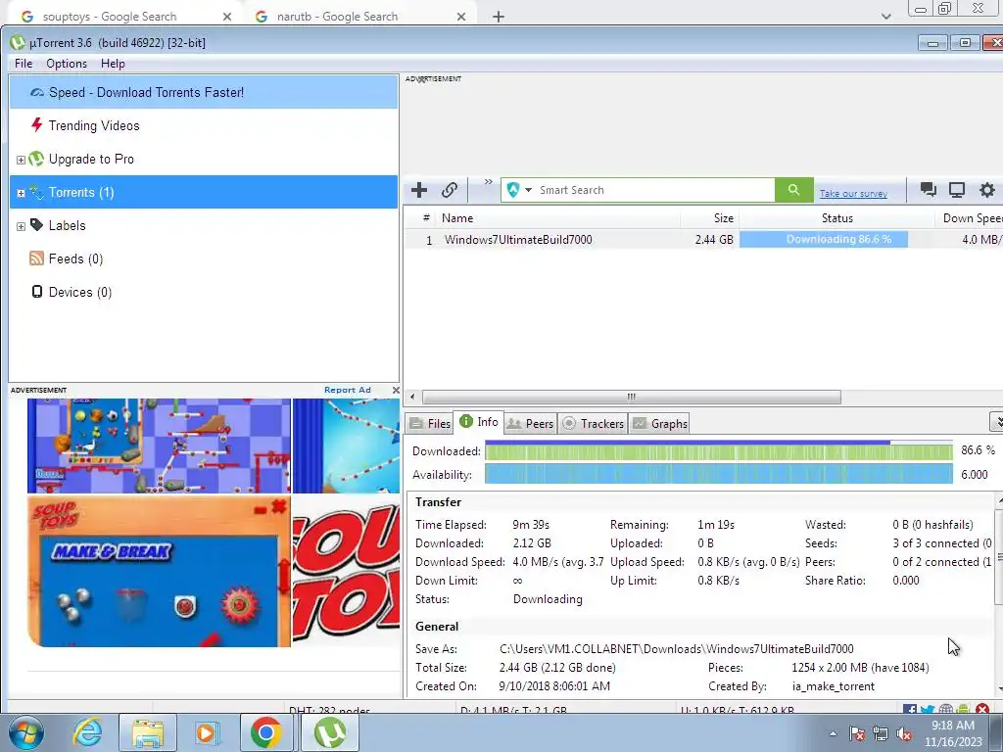Close the advertisement with the X
Viewport: 1003px width, 752px height.
[396, 390]
